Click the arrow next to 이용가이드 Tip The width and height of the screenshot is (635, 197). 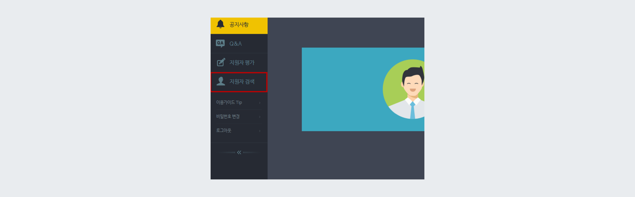(260, 103)
